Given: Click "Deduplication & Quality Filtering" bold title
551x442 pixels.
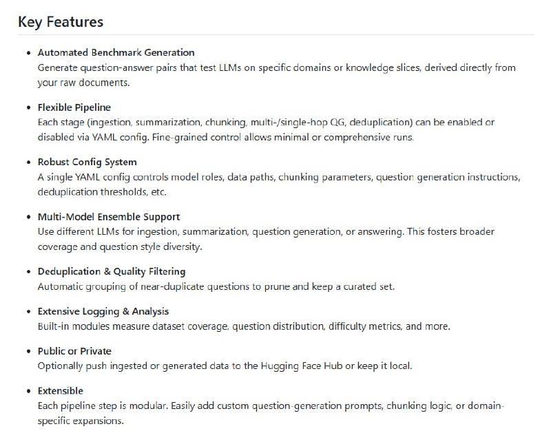Looking at the screenshot, I should [111, 271].
